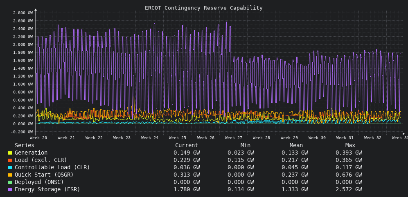Image resolution: width=408 pixels, height=197 pixels.
Task: Click the Week 30 x-axis label
Action: tap(317, 137)
